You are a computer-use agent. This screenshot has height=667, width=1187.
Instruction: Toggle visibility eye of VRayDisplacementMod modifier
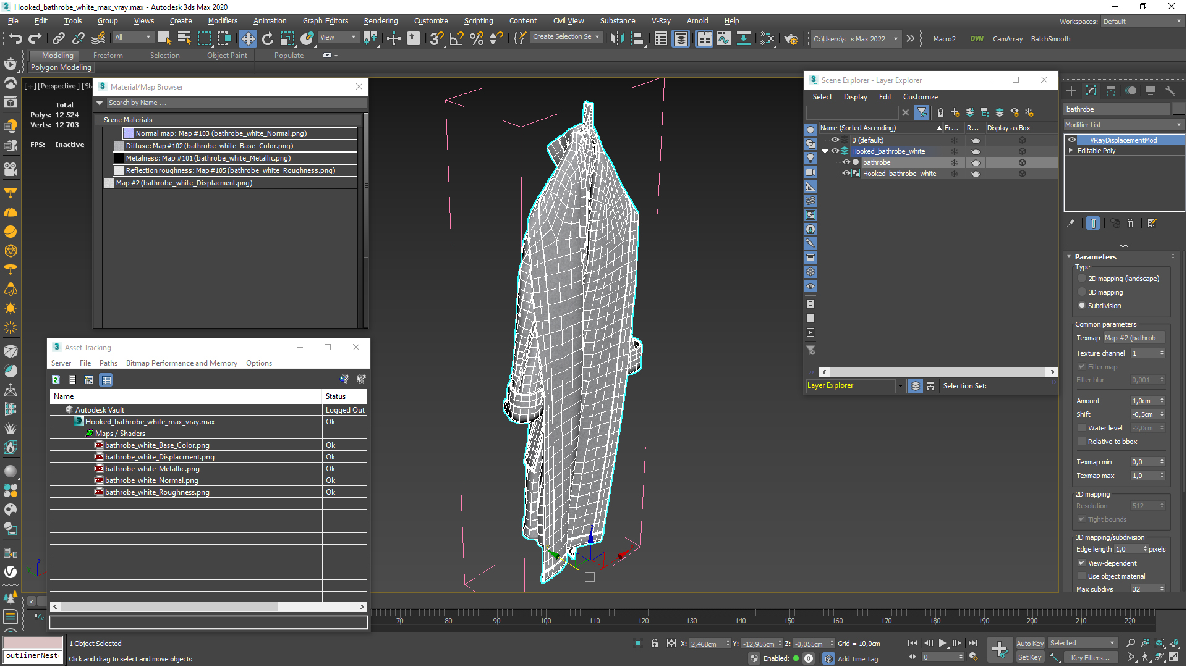(1072, 140)
